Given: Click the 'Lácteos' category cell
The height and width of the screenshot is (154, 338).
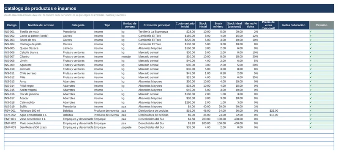Looking at the screenshot, I should tap(78, 48).
